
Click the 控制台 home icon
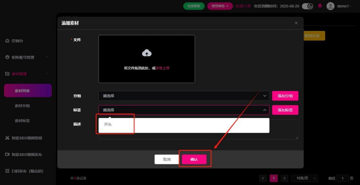coord(7,41)
